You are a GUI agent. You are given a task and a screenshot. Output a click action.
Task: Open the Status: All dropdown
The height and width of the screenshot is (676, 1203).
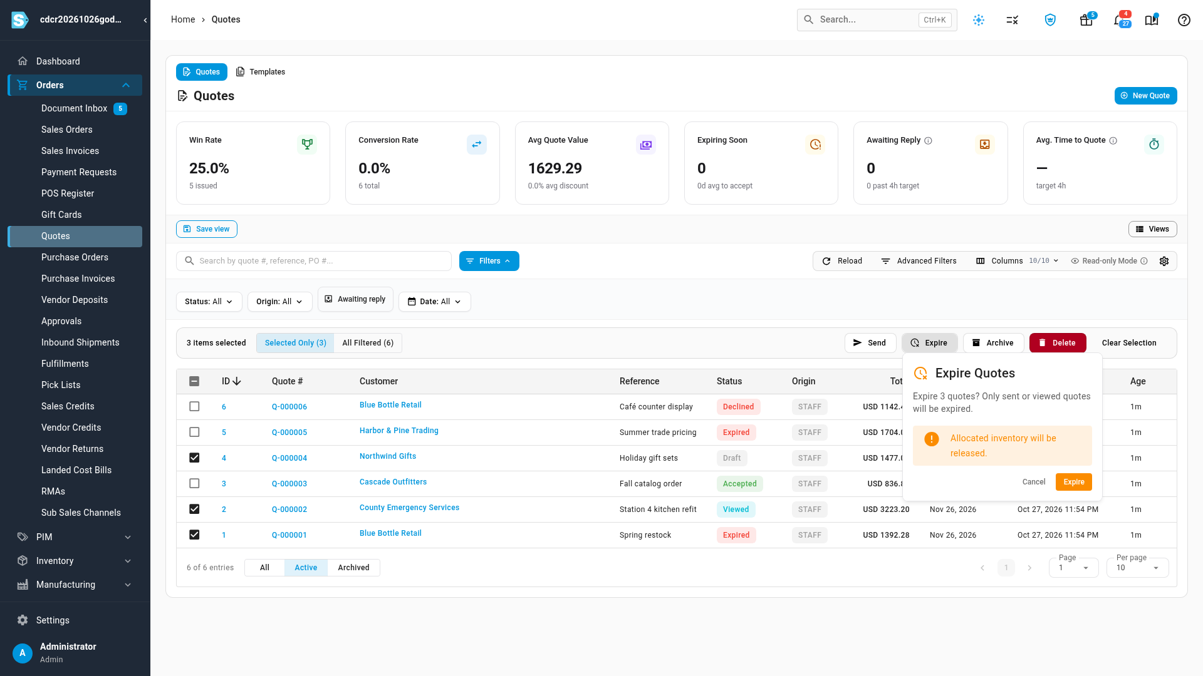click(x=209, y=302)
